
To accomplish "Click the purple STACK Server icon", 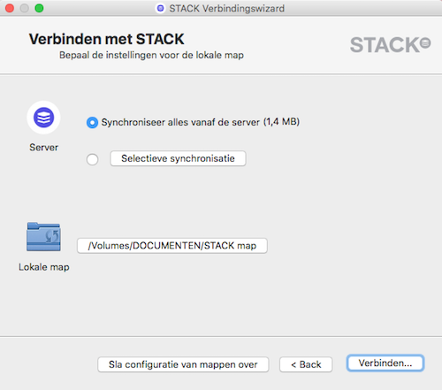I will click(x=43, y=118).
